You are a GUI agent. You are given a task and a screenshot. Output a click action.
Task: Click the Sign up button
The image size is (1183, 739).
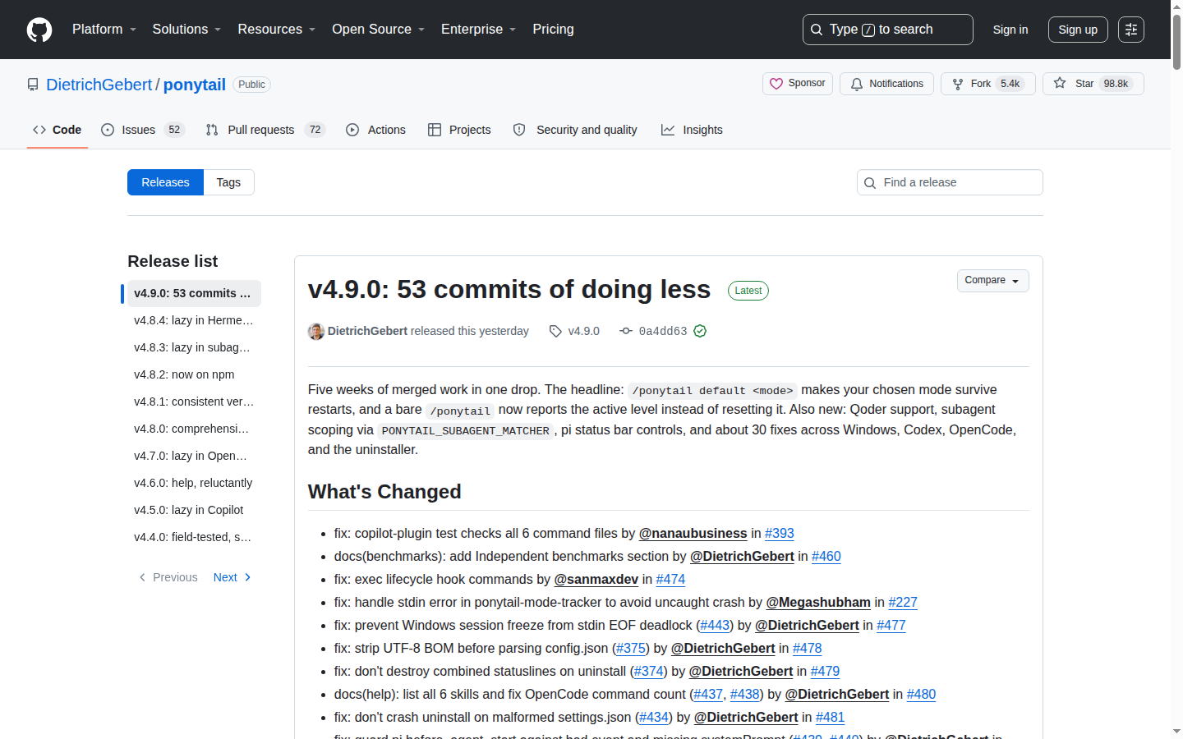(1078, 30)
